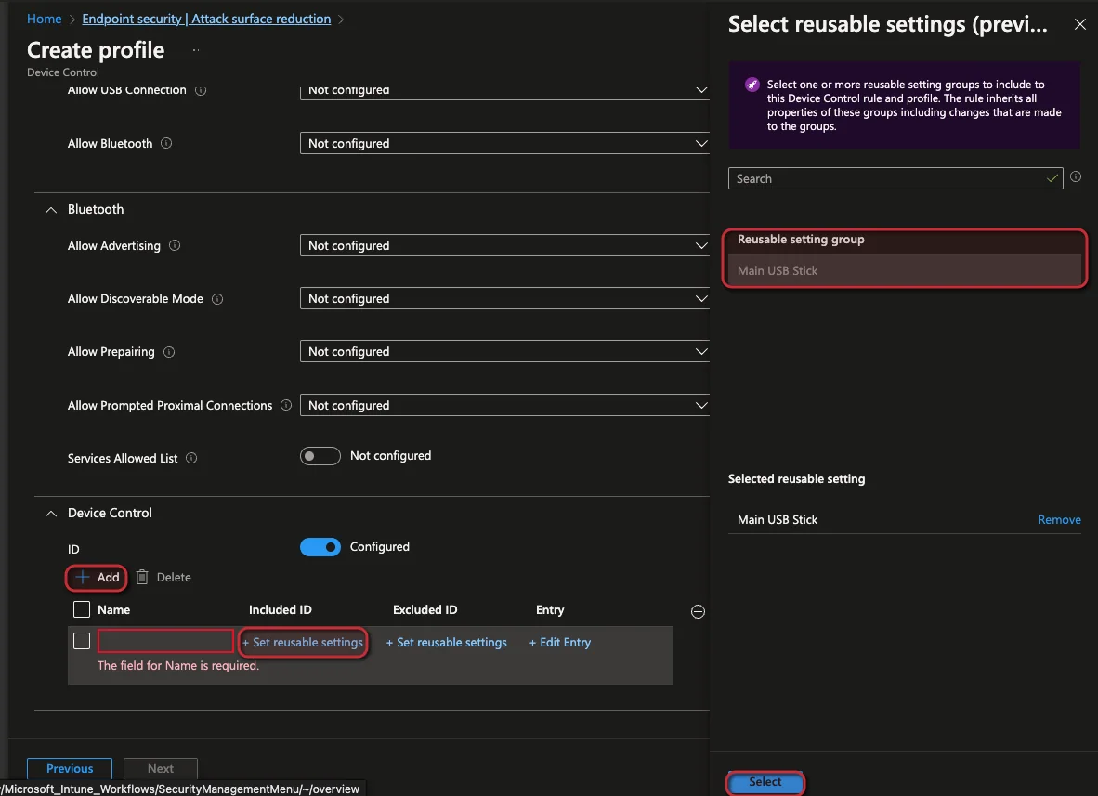This screenshot has height=796, width=1098.
Task: Open the Allow Prompted Proximal Connections dropdown
Action: click(x=505, y=405)
